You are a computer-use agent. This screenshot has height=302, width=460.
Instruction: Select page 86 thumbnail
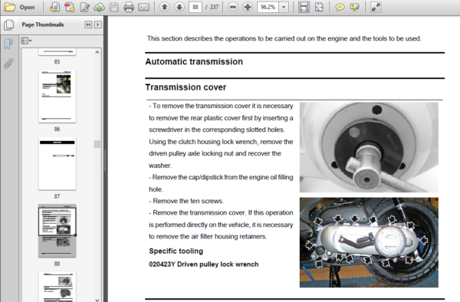pyautogui.click(x=58, y=96)
